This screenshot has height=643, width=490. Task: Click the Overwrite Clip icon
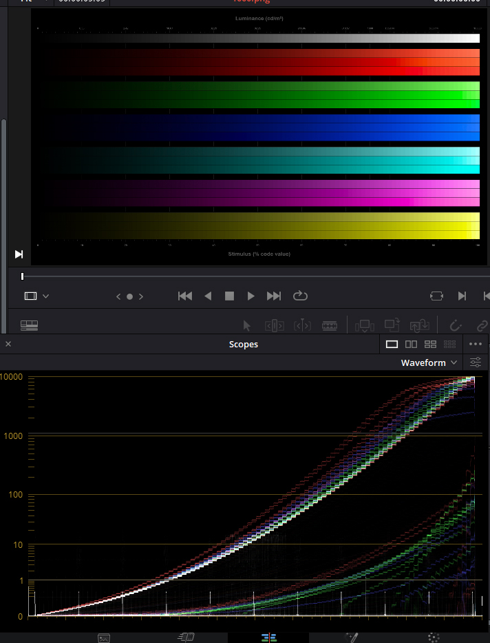(392, 325)
